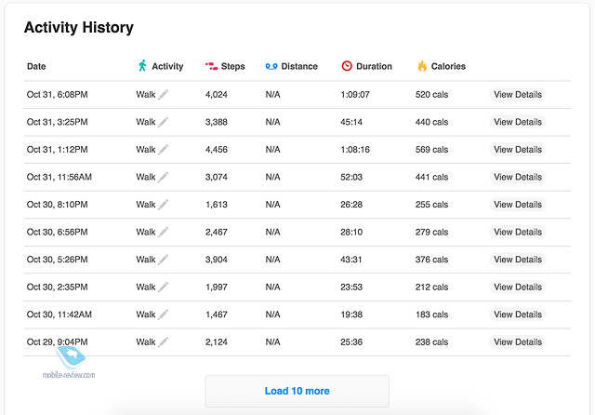This screenshot has width=595, height=415.
Task: Click the Steps footprint icon
Action: point(211,66)
